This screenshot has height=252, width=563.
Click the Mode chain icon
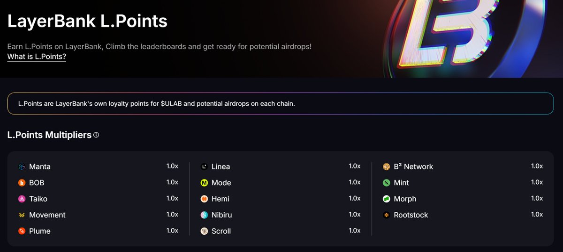point(204,183)
